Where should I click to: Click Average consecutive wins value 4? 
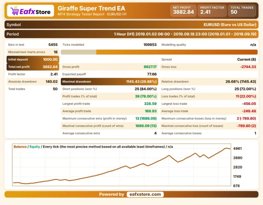(x=155, y=133)
